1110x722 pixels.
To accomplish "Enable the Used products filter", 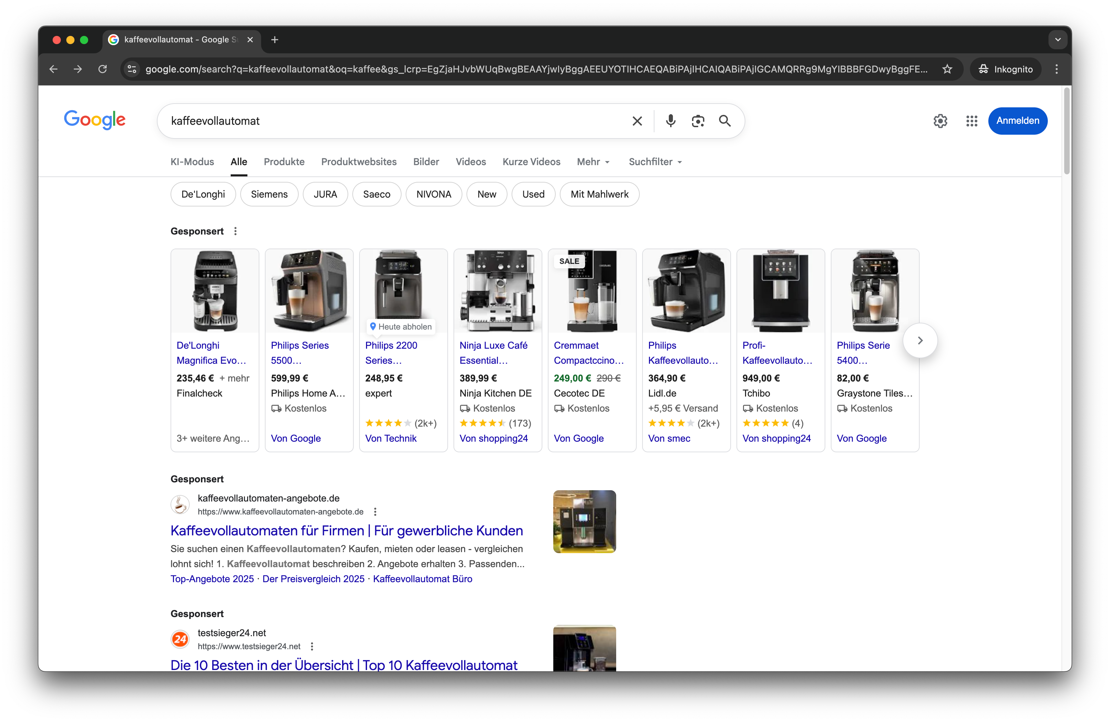I will [x=533, y=194].
